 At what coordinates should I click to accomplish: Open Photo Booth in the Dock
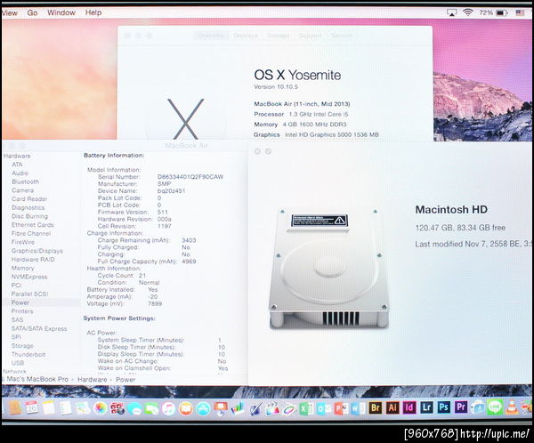coord(117,408)
